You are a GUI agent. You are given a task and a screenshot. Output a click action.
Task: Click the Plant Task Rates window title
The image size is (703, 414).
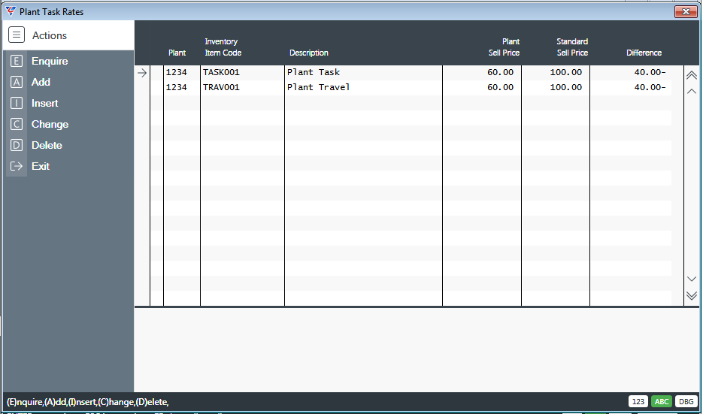pyautogui.click(x=52, y=12)
